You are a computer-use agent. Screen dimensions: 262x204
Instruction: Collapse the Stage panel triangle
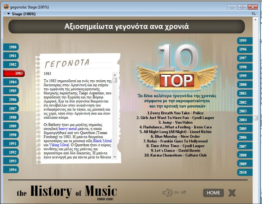[8, 14]
